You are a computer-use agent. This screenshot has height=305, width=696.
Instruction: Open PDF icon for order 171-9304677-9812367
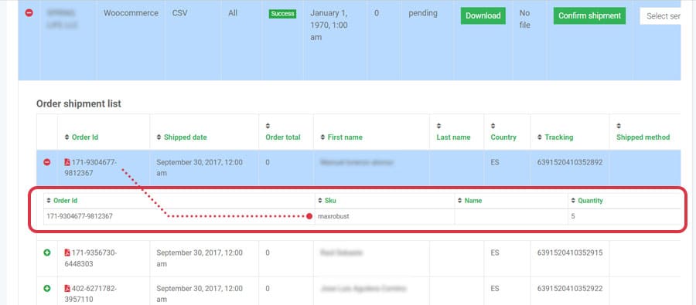tap(67, 162)
